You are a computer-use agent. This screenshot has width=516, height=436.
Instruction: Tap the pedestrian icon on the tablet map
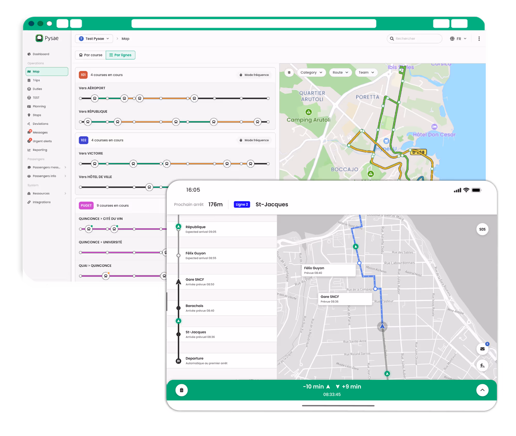(x=482, y=365)
